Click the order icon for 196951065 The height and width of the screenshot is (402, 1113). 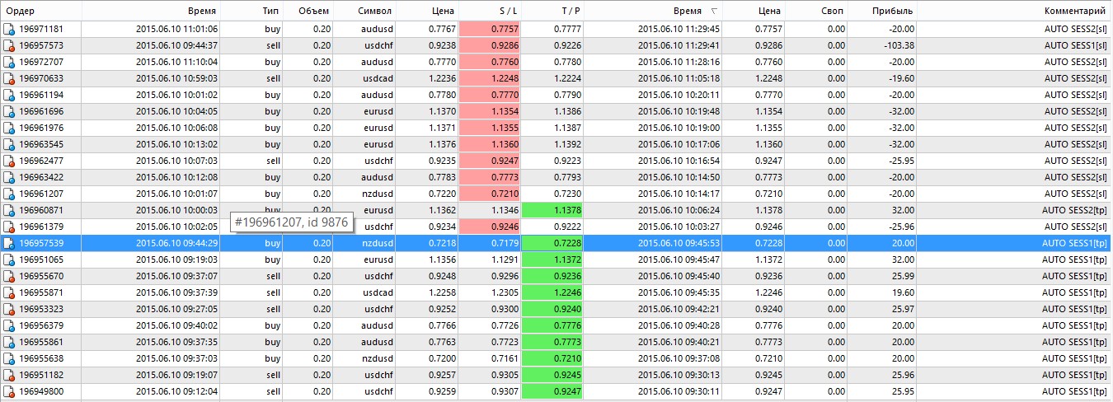9,259
